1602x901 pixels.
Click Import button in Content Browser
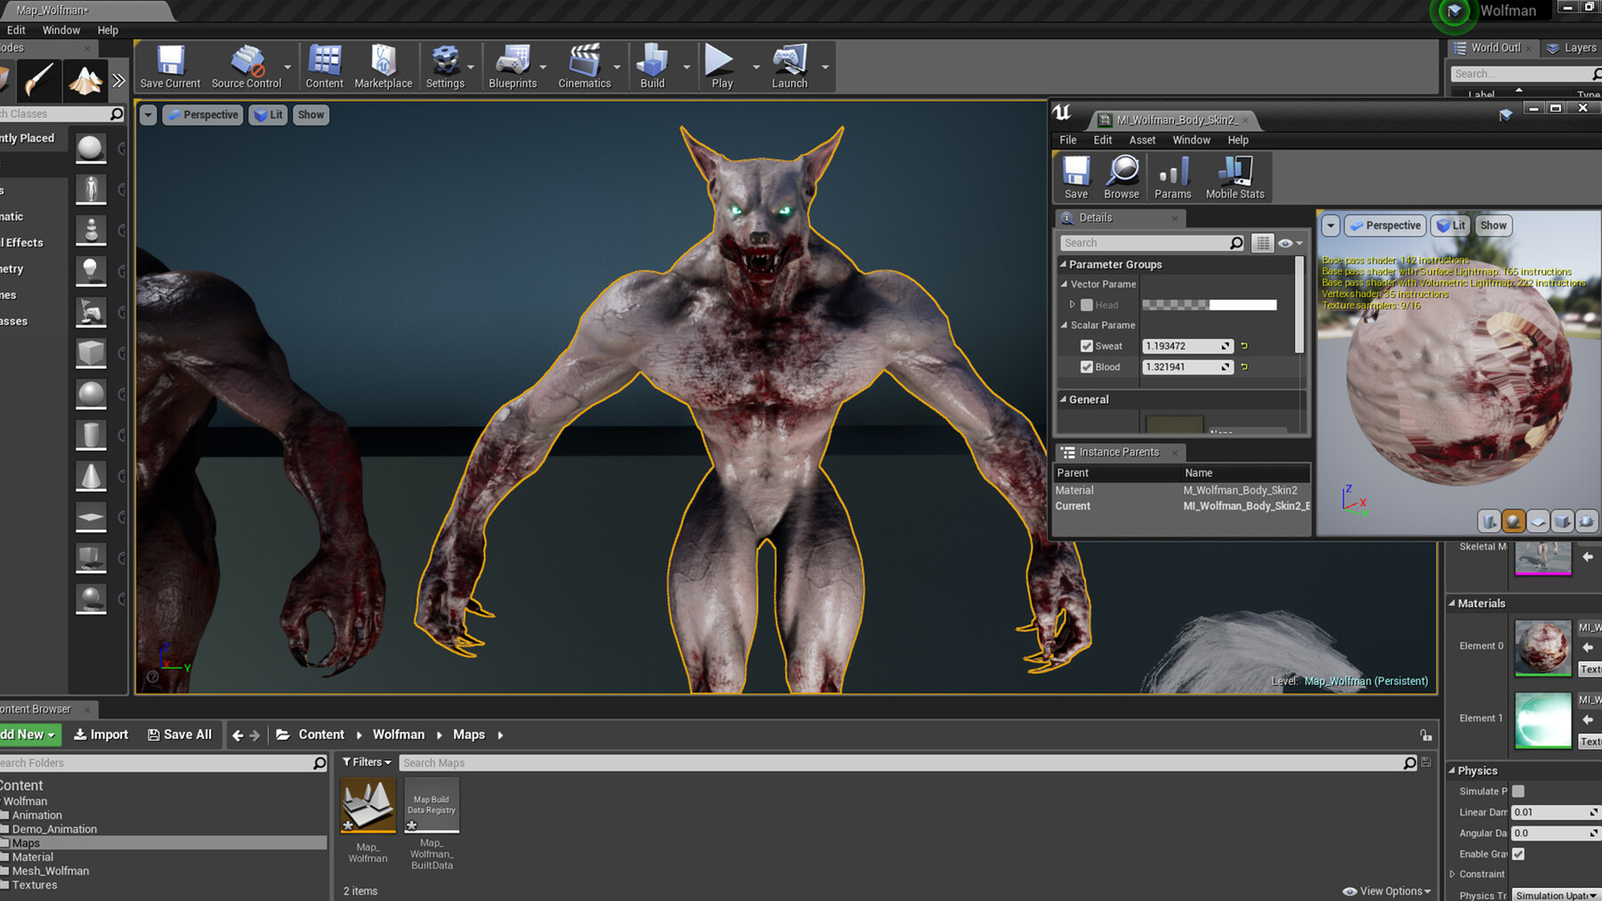pyautogui.click(x=101, y=735)
